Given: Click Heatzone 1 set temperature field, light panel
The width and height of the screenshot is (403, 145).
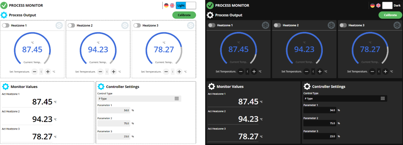Looking at the screenshot, I should 41,72.
